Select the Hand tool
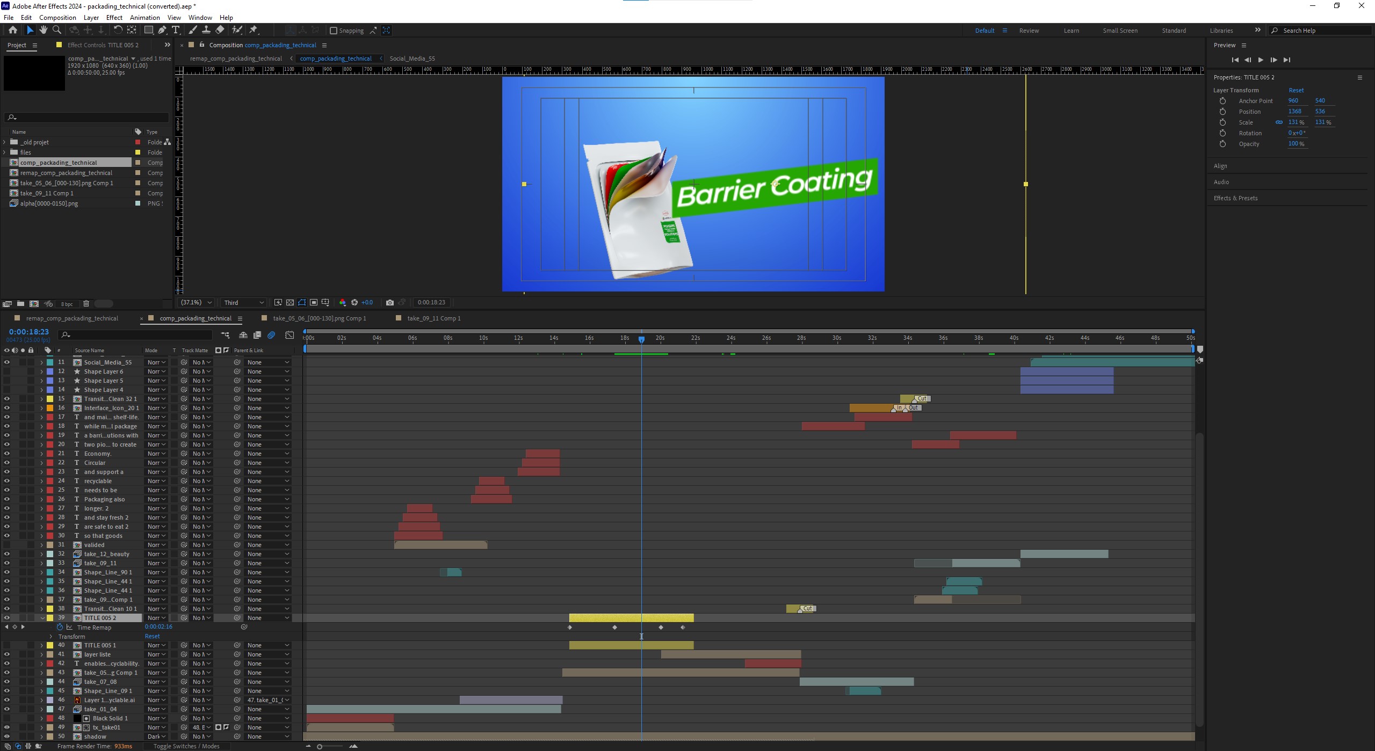 (44, 30)
